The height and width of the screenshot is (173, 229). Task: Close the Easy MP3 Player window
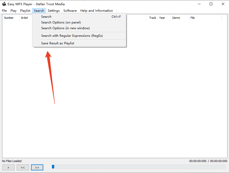tap(223, 4)
